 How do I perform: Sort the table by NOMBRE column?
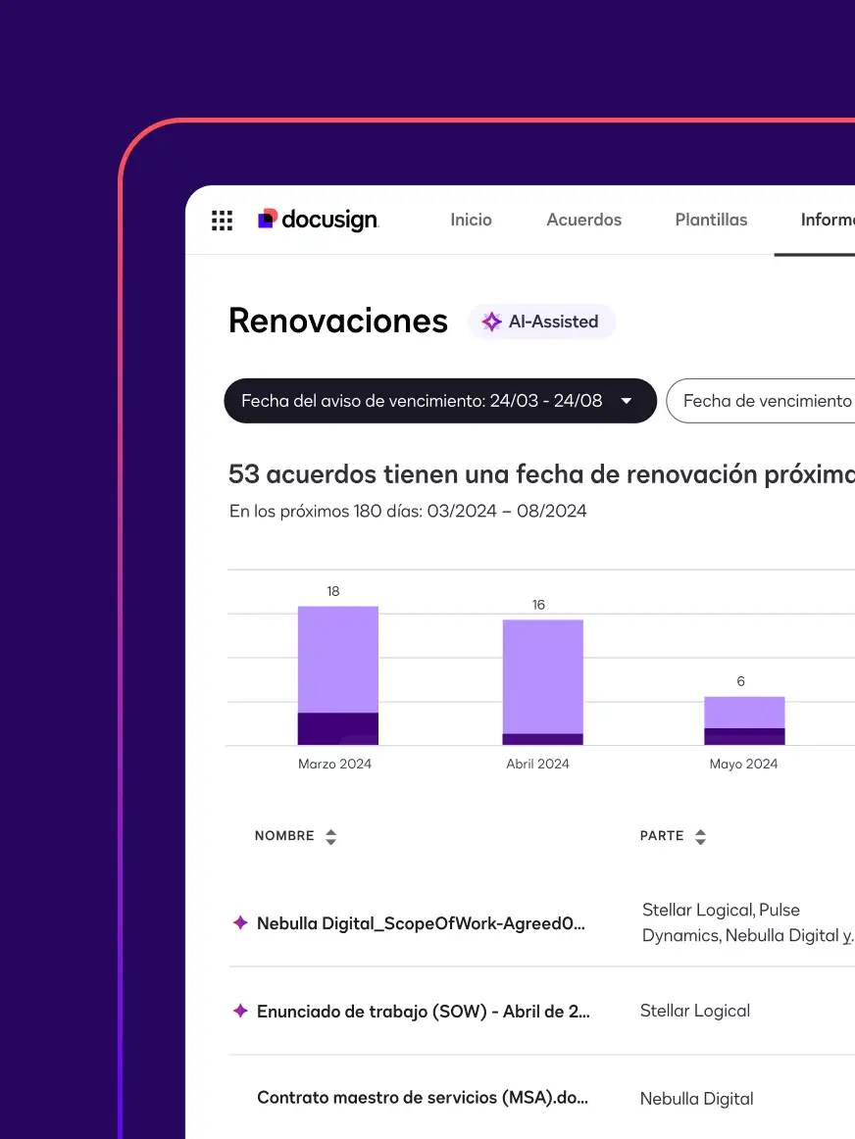330,836
